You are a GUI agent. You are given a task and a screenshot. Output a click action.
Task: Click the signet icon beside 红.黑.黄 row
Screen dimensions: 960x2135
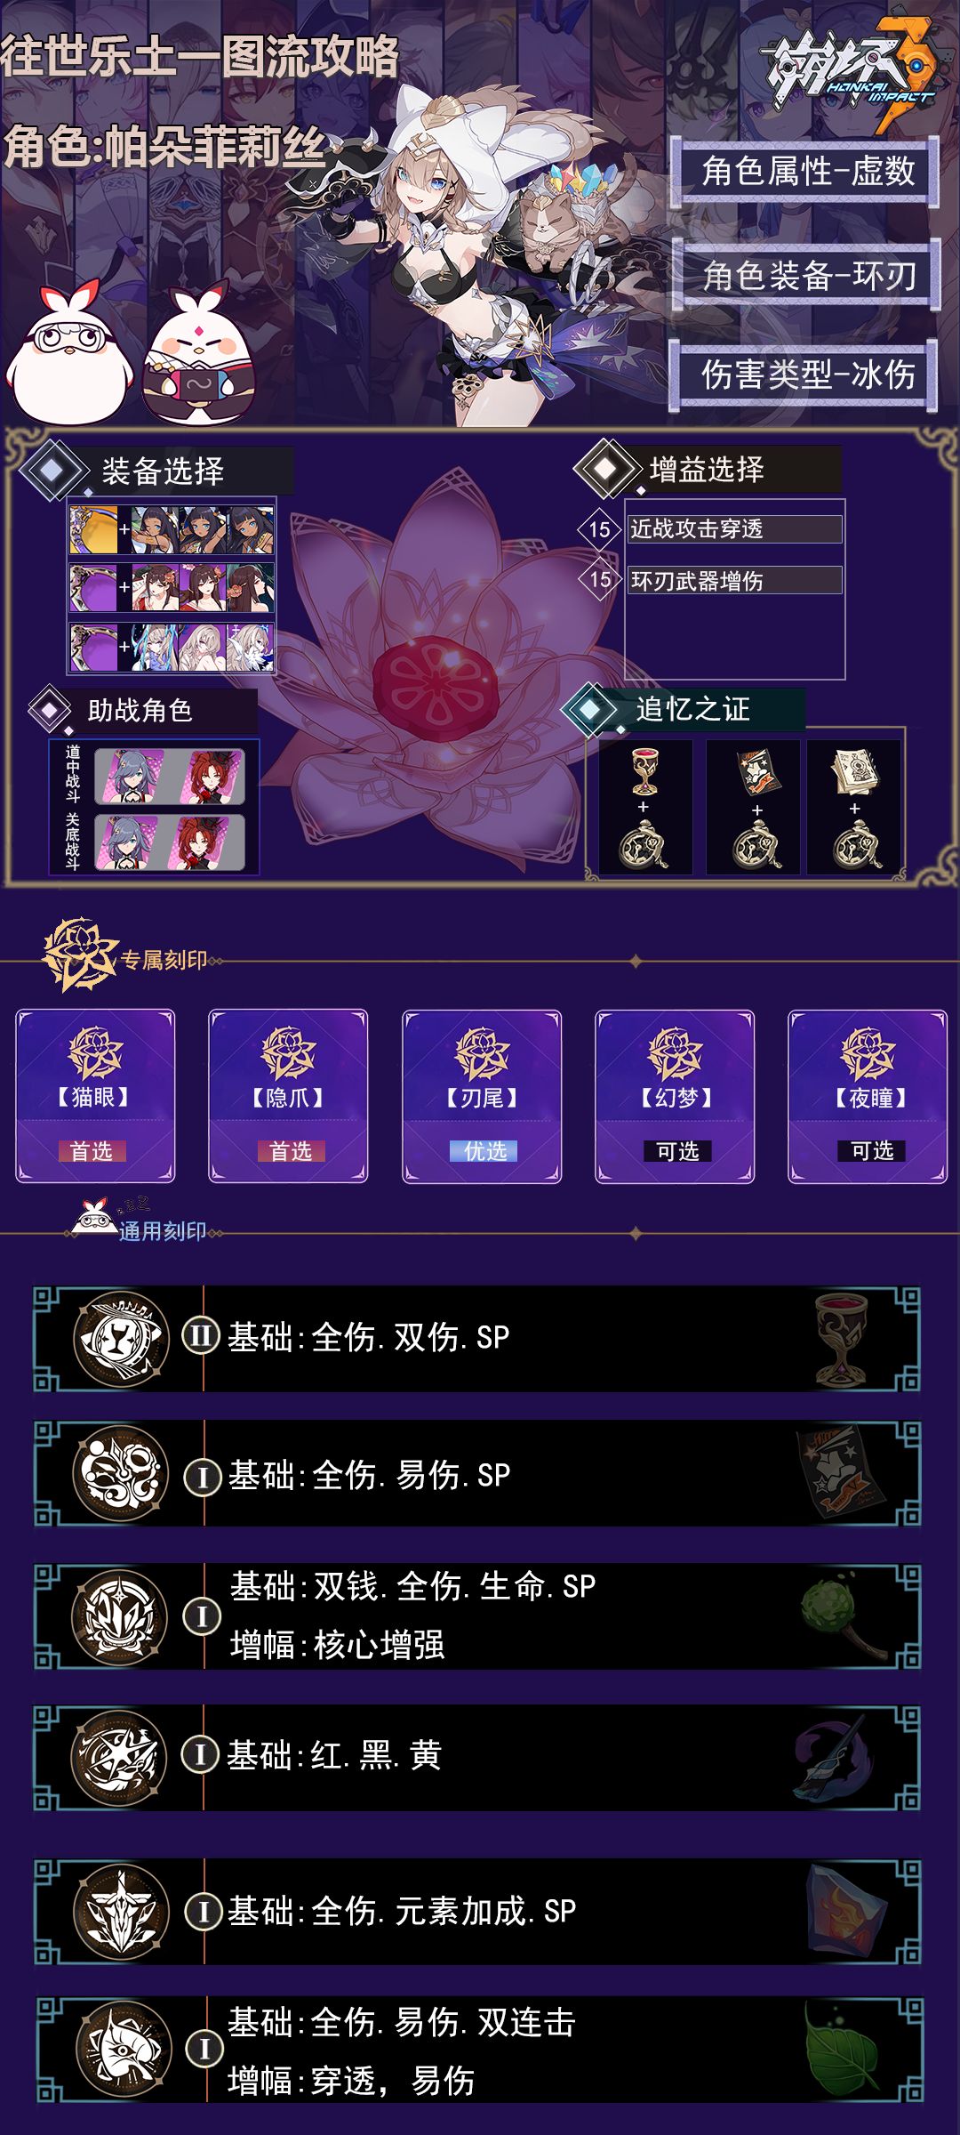pos(121,1757)
